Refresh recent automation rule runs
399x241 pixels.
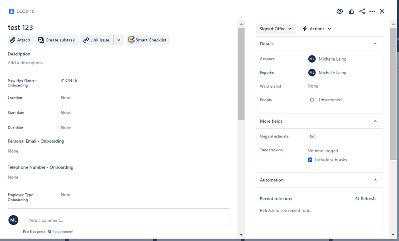pyautogui.click(x=365, y=198)
